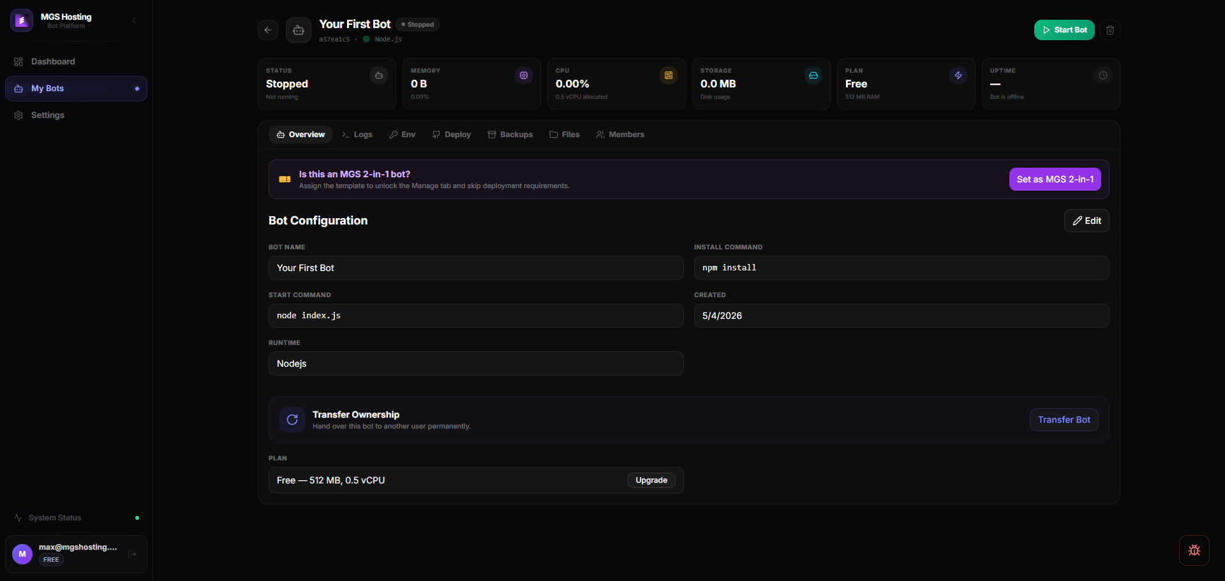The height and width of the screenshot is (581, 1225).
Task: Log out using the sidebar exit icon
Action: [132, 554]
